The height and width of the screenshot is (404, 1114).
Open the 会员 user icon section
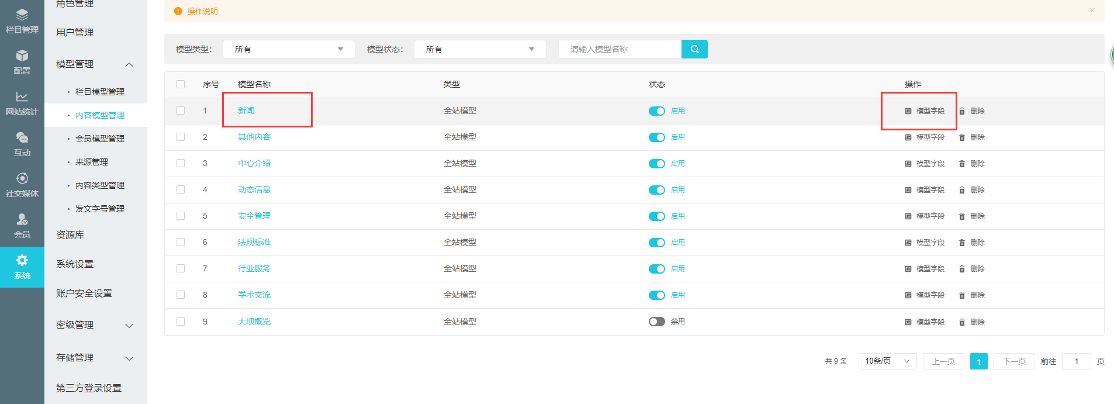(22, 225)
